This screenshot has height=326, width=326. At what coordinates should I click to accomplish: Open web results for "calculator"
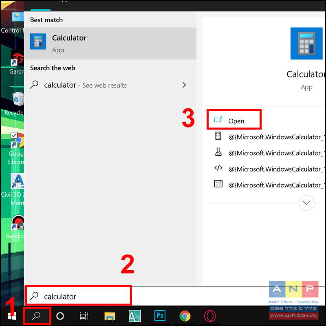pyautogui.click(x=110, y=85)
